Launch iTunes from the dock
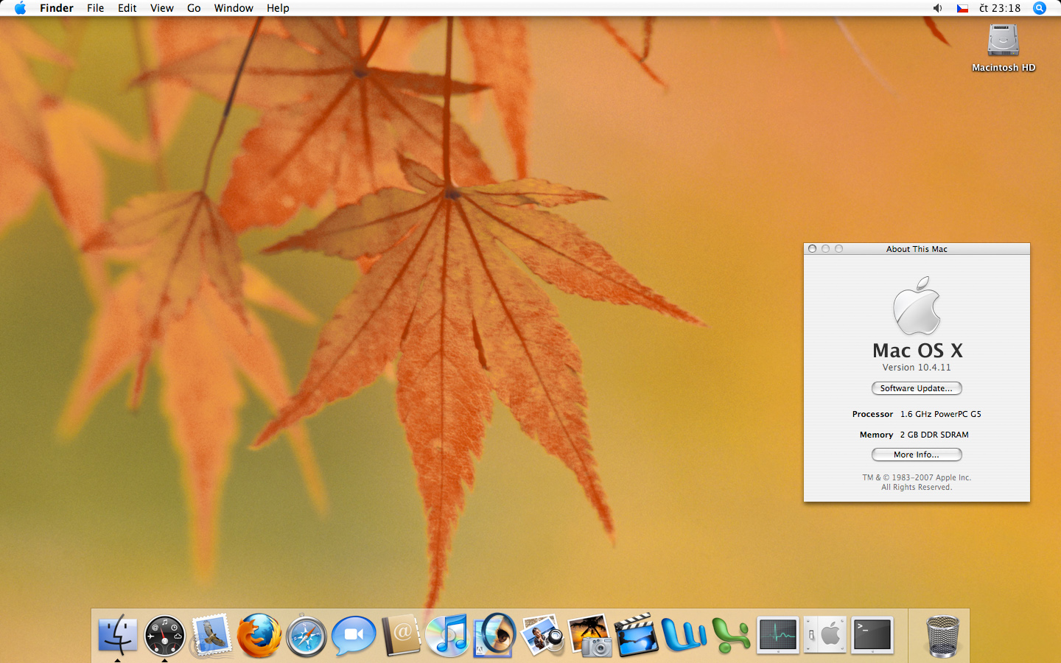The height and width of the screenshot is (663, 1061). coord(448,635)
